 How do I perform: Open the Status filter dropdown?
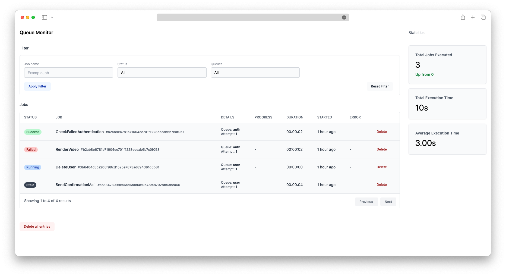(162, 73)
